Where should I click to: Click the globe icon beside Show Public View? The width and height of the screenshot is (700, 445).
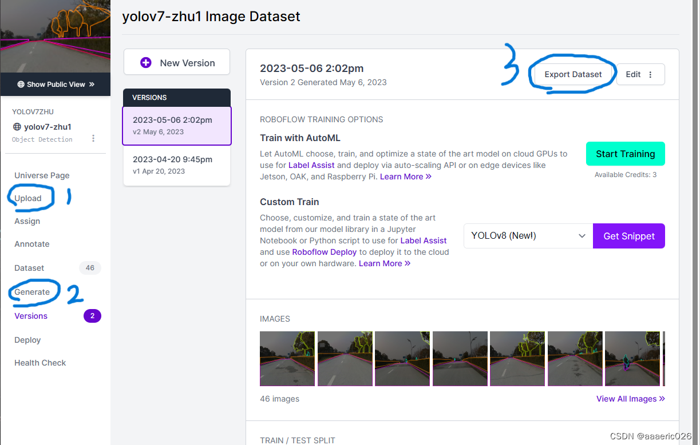click(21, 85)
